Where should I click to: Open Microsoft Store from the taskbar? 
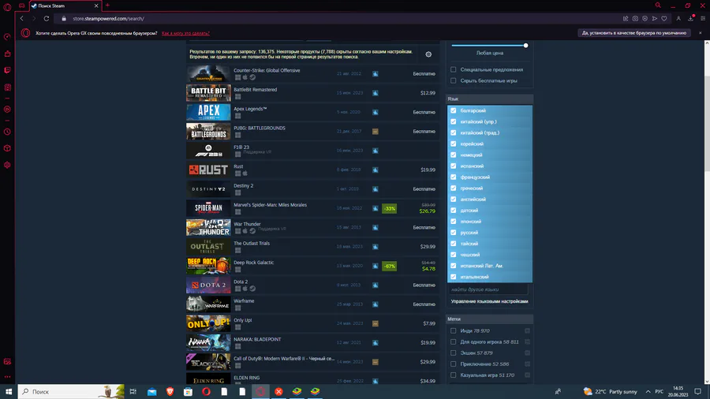pyautogui.click(x=188, y=391)
